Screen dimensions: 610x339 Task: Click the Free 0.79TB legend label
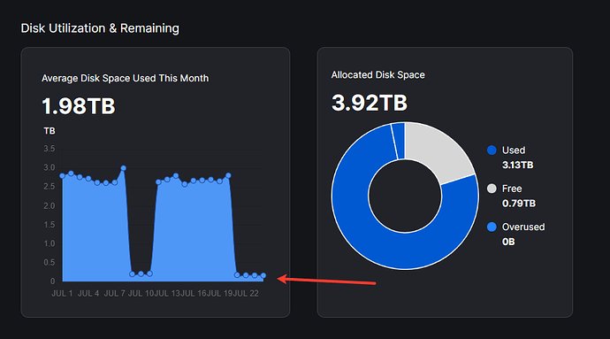coord(519,196)
